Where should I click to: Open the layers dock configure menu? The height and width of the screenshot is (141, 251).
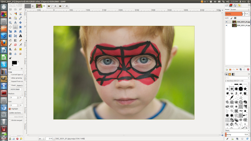249,5
